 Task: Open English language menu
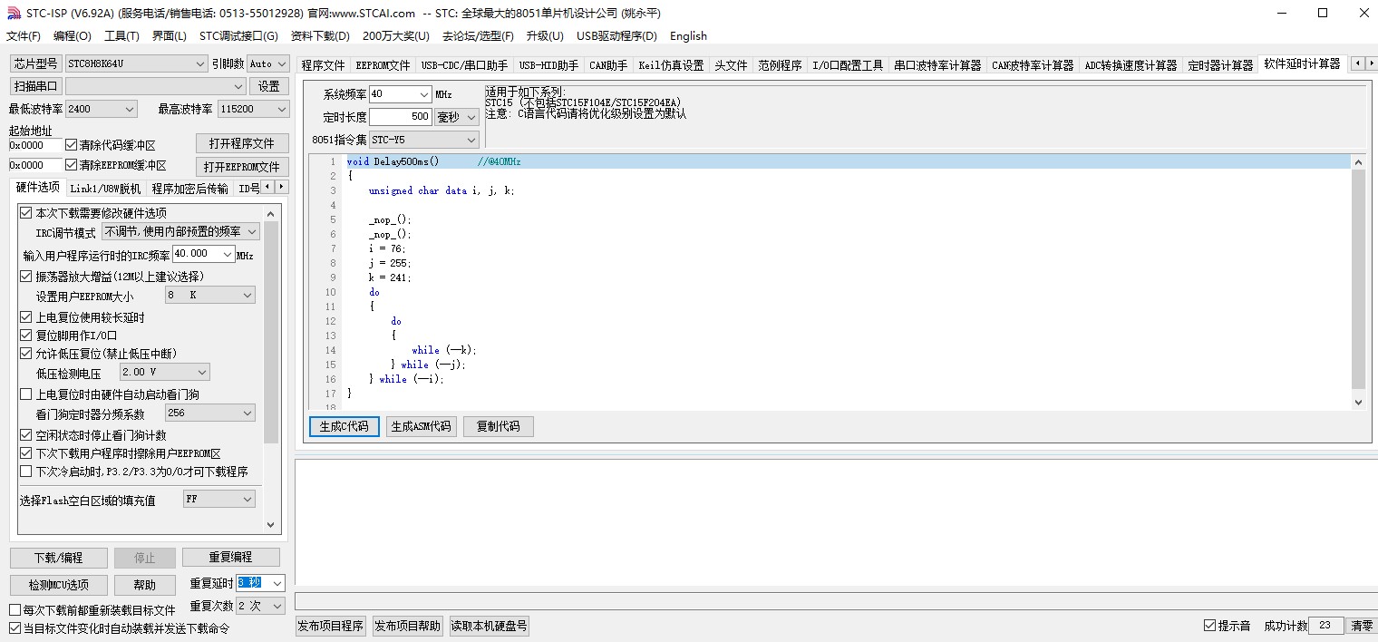[x=688, y=36]
